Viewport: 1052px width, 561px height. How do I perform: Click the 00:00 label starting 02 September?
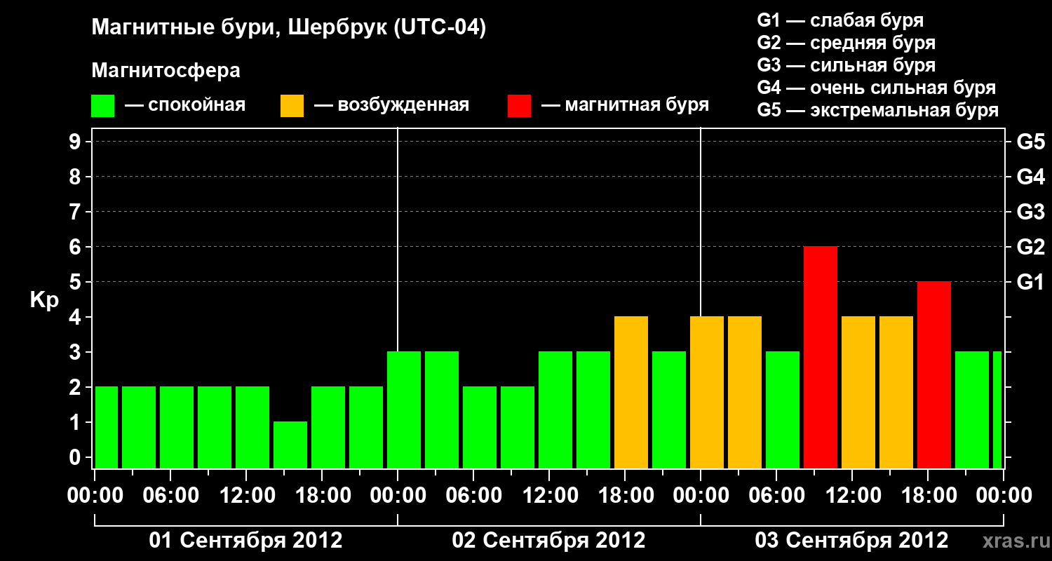398,496
